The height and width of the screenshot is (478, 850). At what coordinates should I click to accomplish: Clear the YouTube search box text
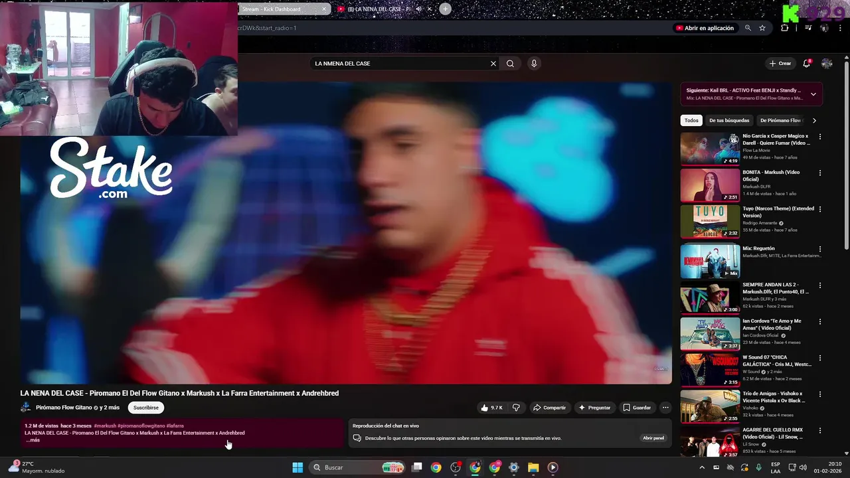(493, 64)
